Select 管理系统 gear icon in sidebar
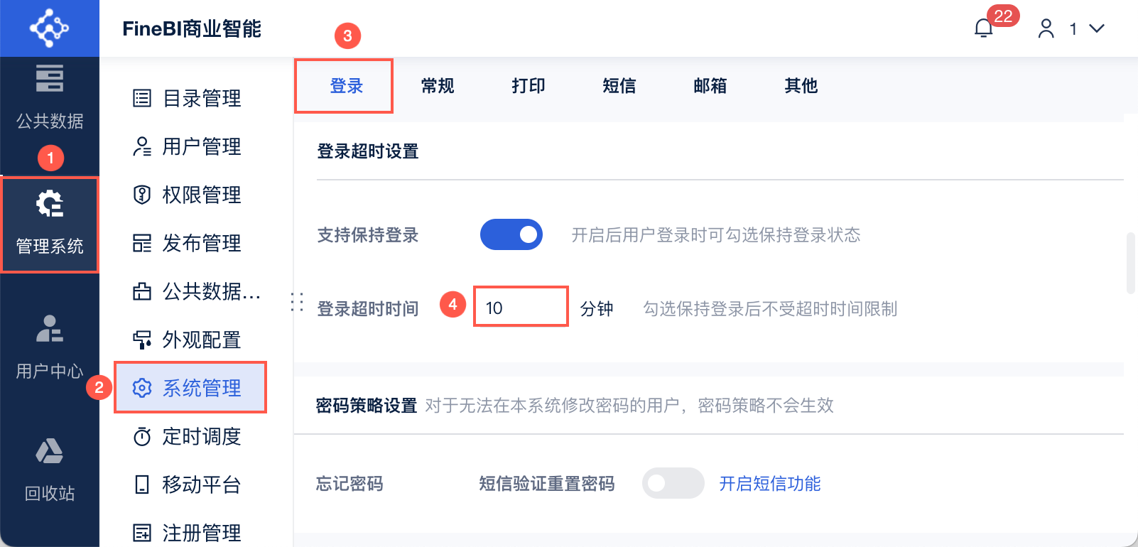Image resolution: width=1138 pixels, height=547 pixels. (x=50, y=205)
